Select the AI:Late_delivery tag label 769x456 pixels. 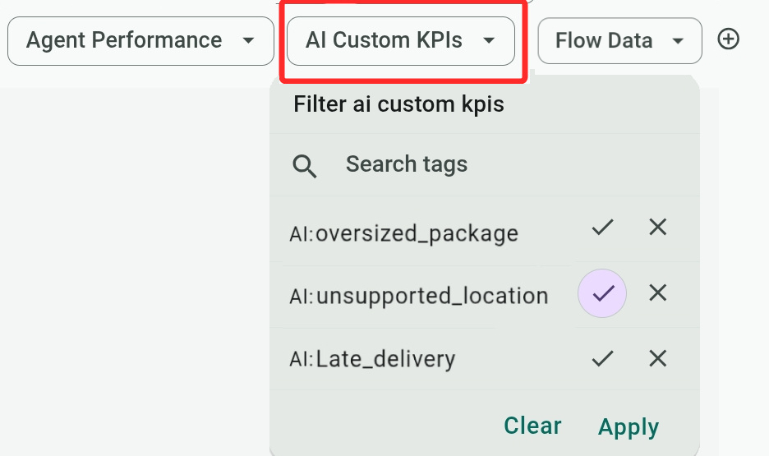click(372, 359)
